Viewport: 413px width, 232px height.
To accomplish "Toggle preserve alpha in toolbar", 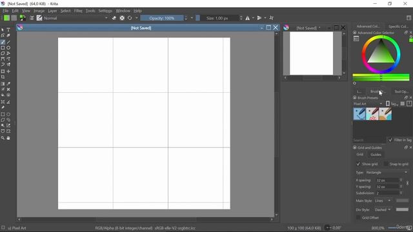I will point(122,18).
